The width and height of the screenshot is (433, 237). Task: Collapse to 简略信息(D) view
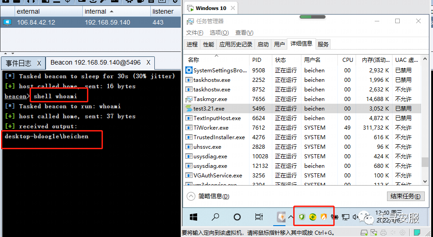click(209, 196)
